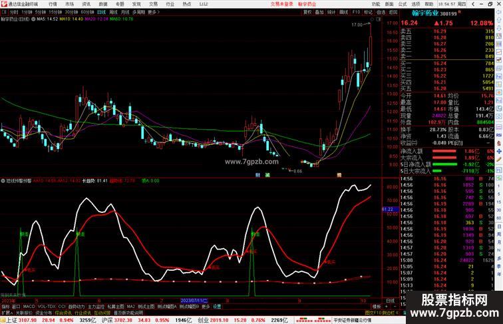Switch chart to 分时 period
The image size is (503, 324).
tap(14, 12)
